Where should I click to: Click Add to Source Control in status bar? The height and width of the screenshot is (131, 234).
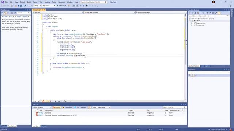click(x=218, y=130)
